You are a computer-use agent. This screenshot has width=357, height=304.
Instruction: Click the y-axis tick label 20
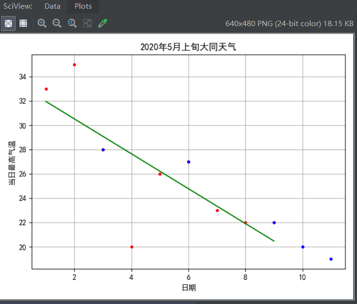[x=23, y=247]
